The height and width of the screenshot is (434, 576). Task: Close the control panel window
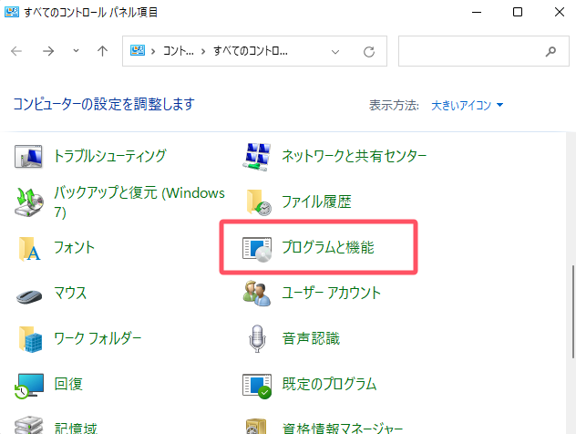559,12
